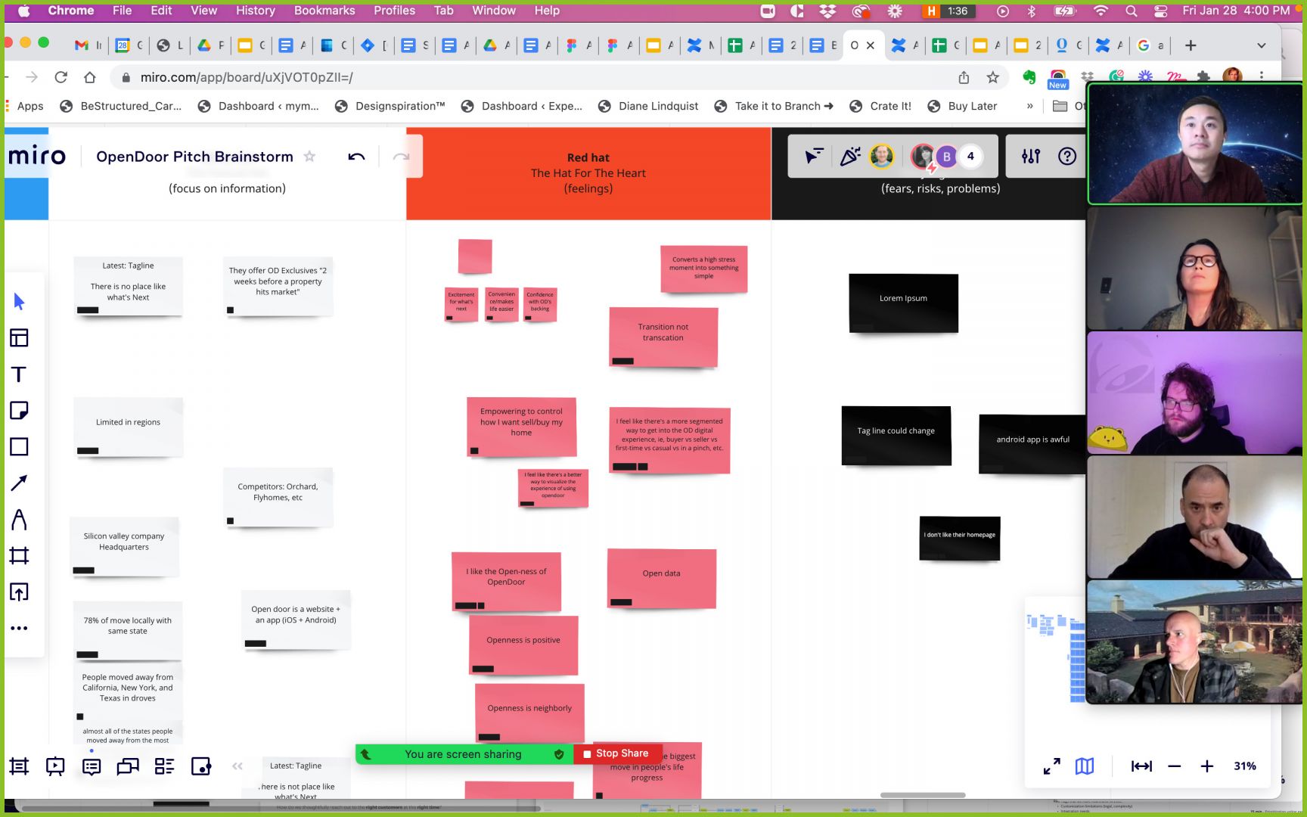
Task: Zoom in with the plus button
Action: click(x=1207, y=766)
